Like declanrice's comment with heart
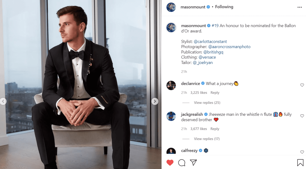Image resolution: width=306 pixels, height=169 pixels. (x=302, y=85)
